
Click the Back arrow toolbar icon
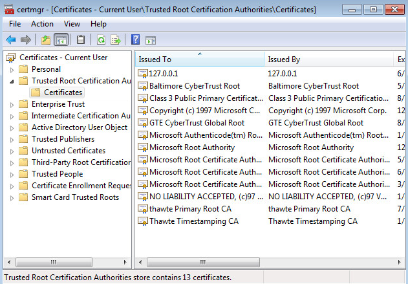tap(11, 40)
